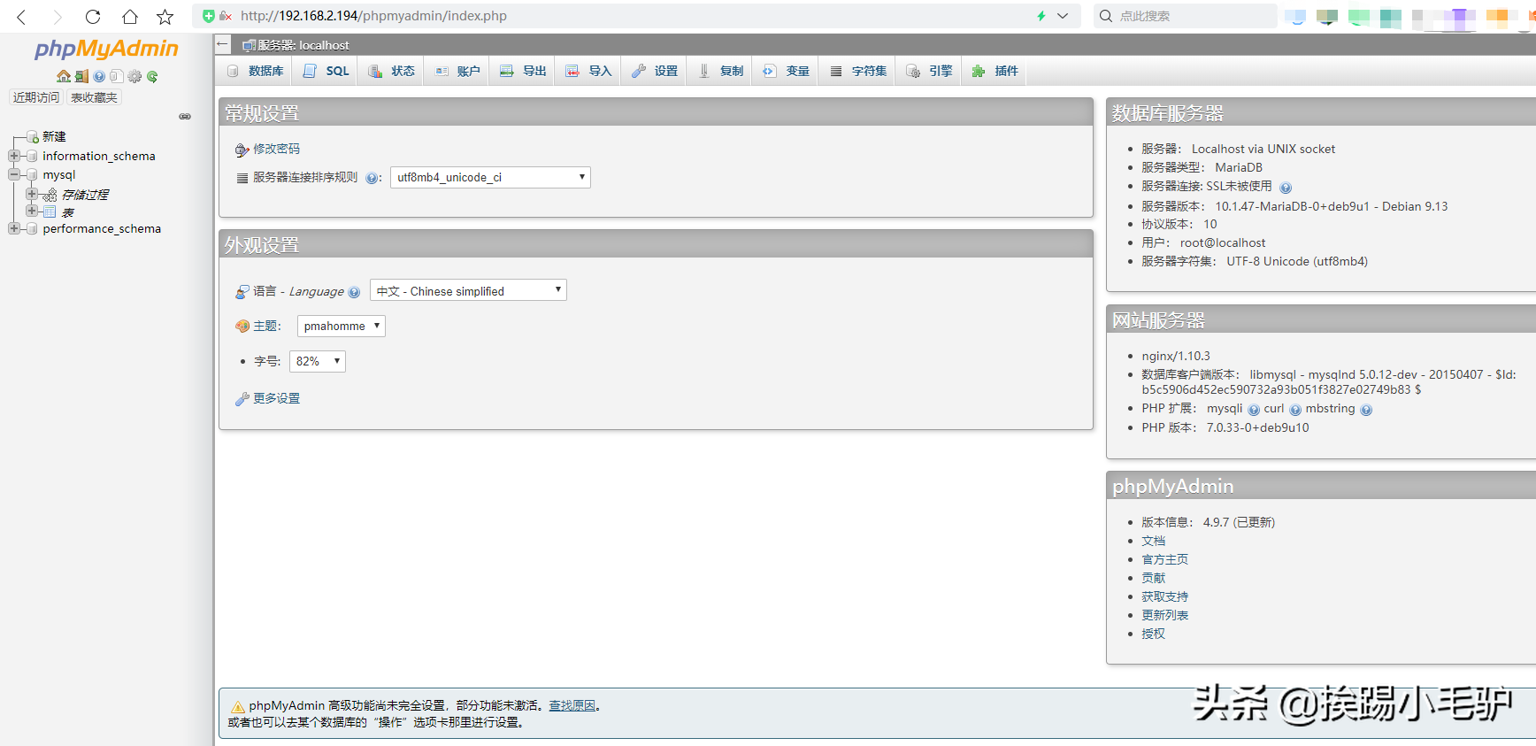Image resolution: width=1536 pixels, height=746 pixels.
Task: Click the information_schema database cylinder icon
Action: pyautogui.click(x=32, y=156)
